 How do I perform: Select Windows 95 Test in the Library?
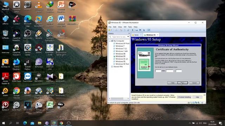(121, 64)
